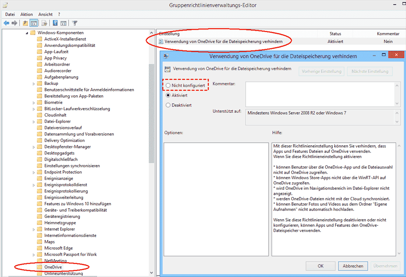Click the Windows-Komponenten folder icon
Image resolution: width=406 pixels, height=277 pixels.
[33, 32]
